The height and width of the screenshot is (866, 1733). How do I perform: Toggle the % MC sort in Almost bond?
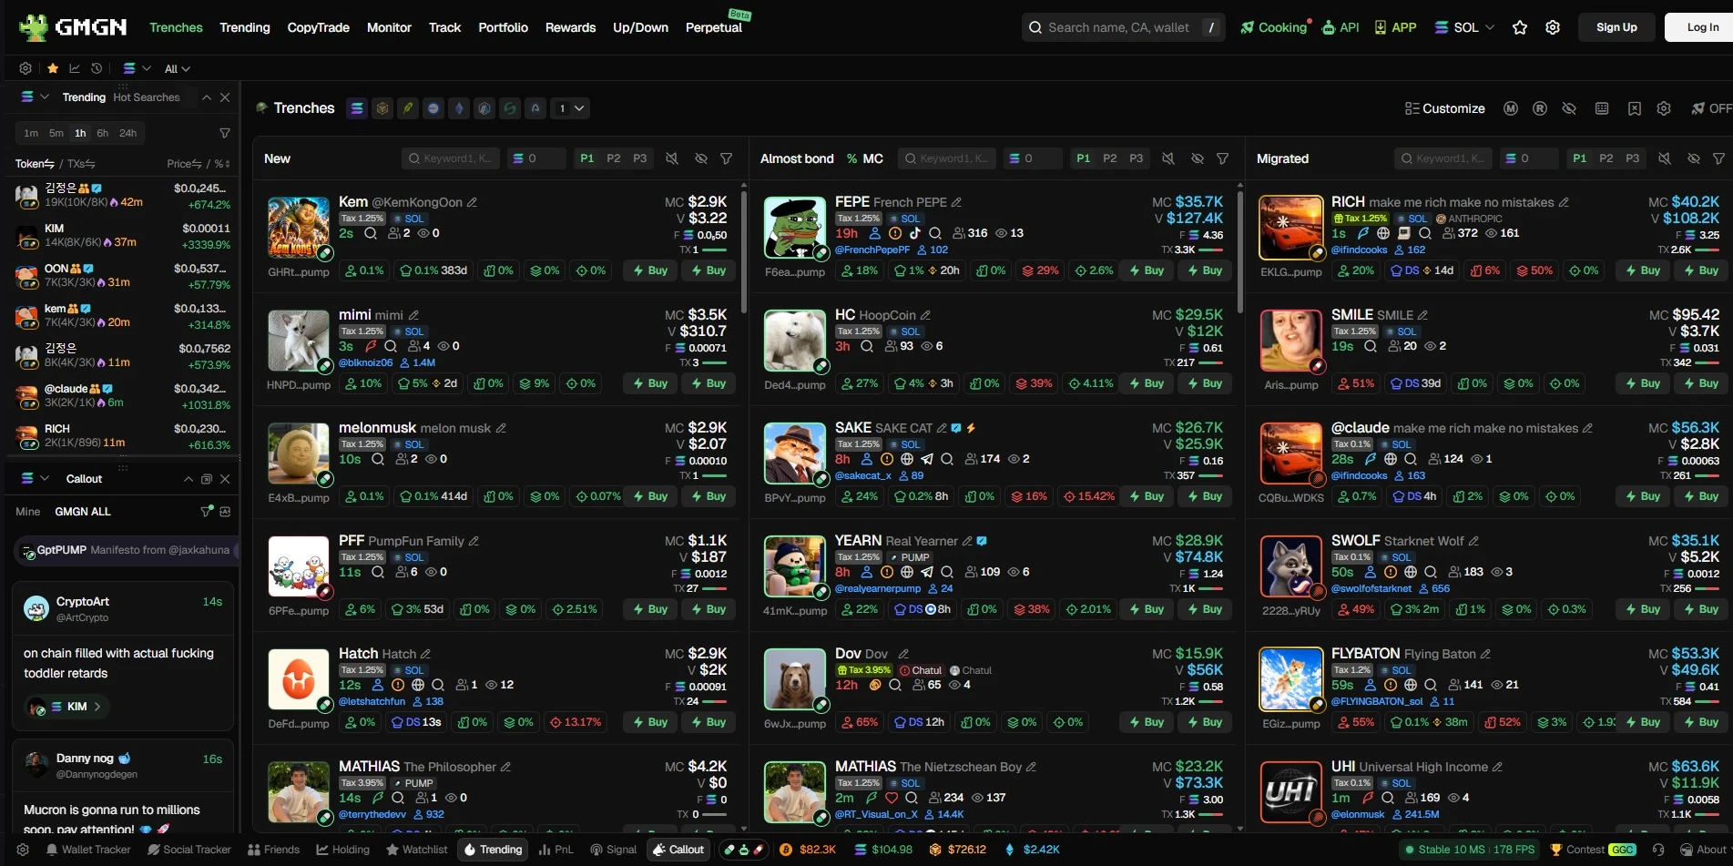pos(865,158)
